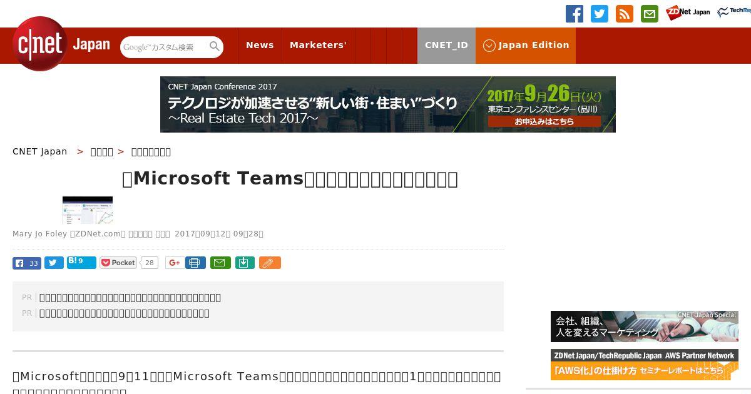Bookmark with the Hatena B! 9 button

coord(81,263)
